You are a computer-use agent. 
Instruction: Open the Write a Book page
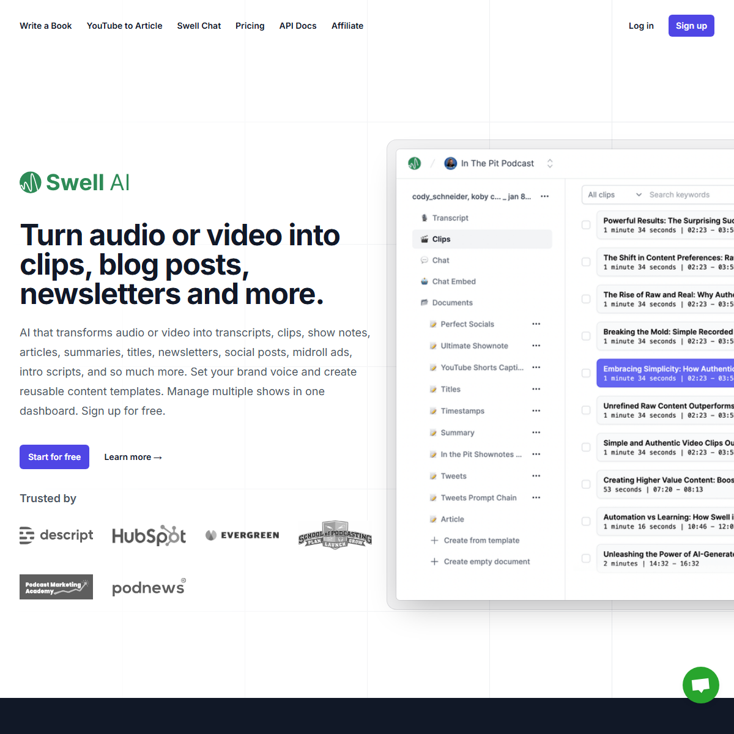click(46, 26)
